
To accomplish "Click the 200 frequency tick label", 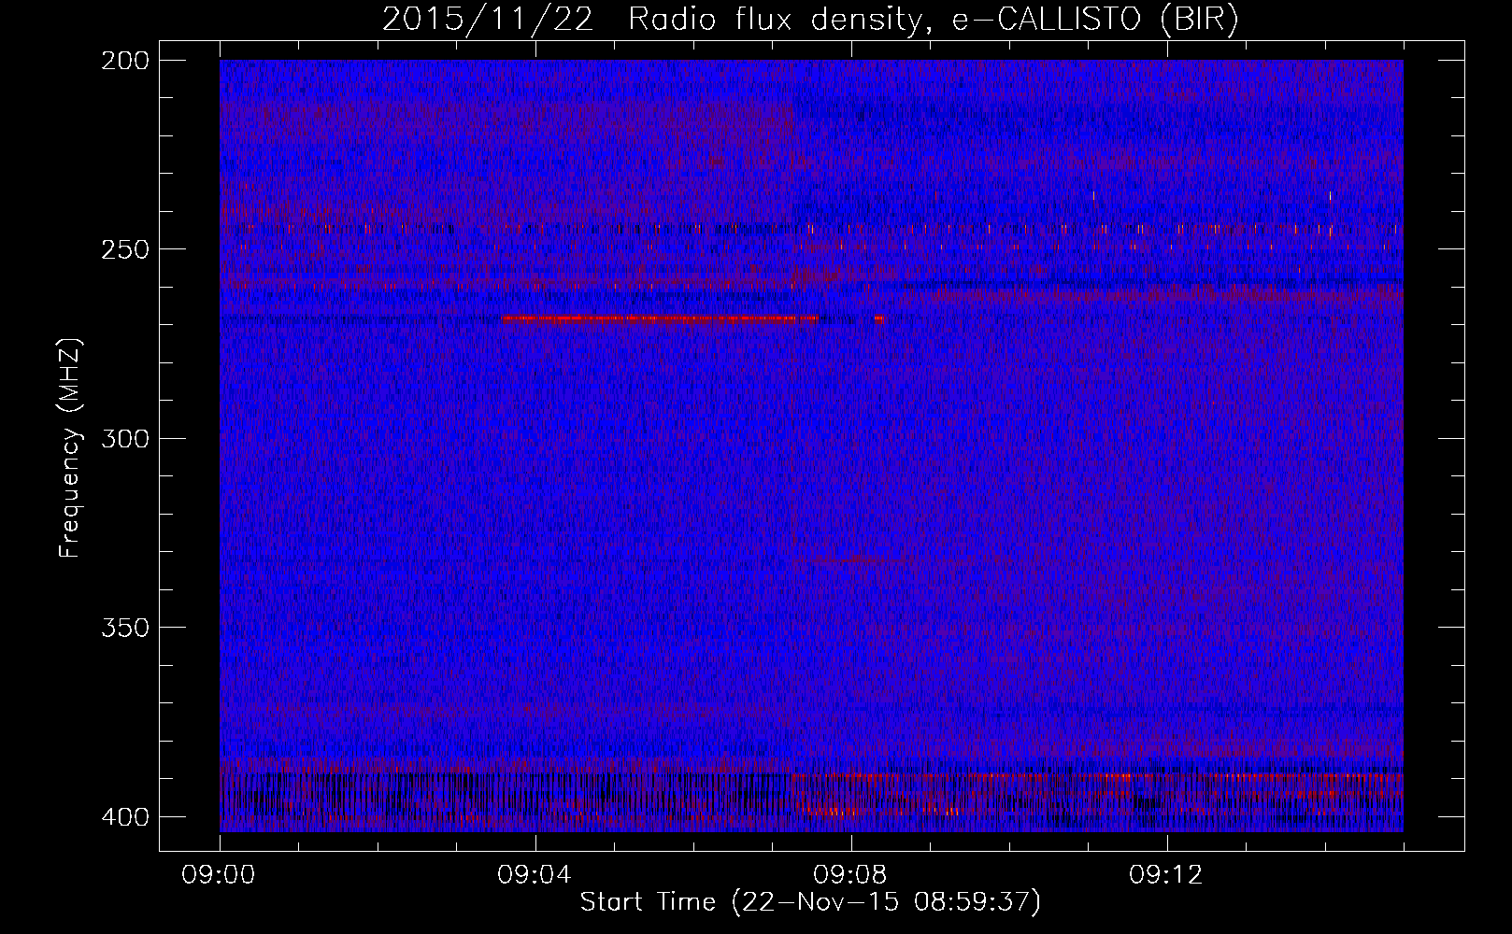I will tap(125, 60).
